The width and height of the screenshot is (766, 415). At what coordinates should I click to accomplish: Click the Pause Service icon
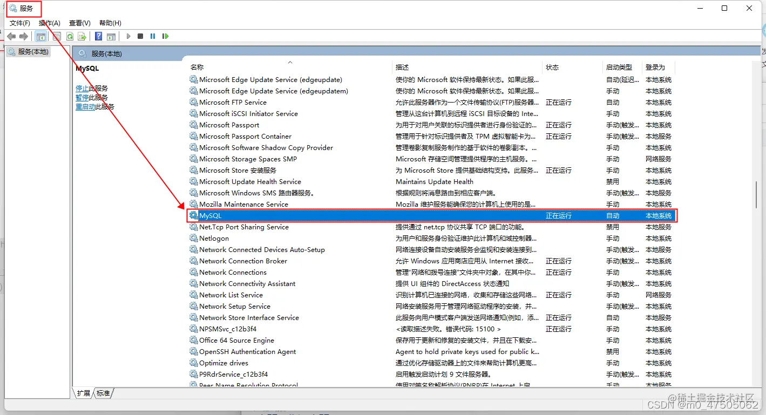point(153,36)
